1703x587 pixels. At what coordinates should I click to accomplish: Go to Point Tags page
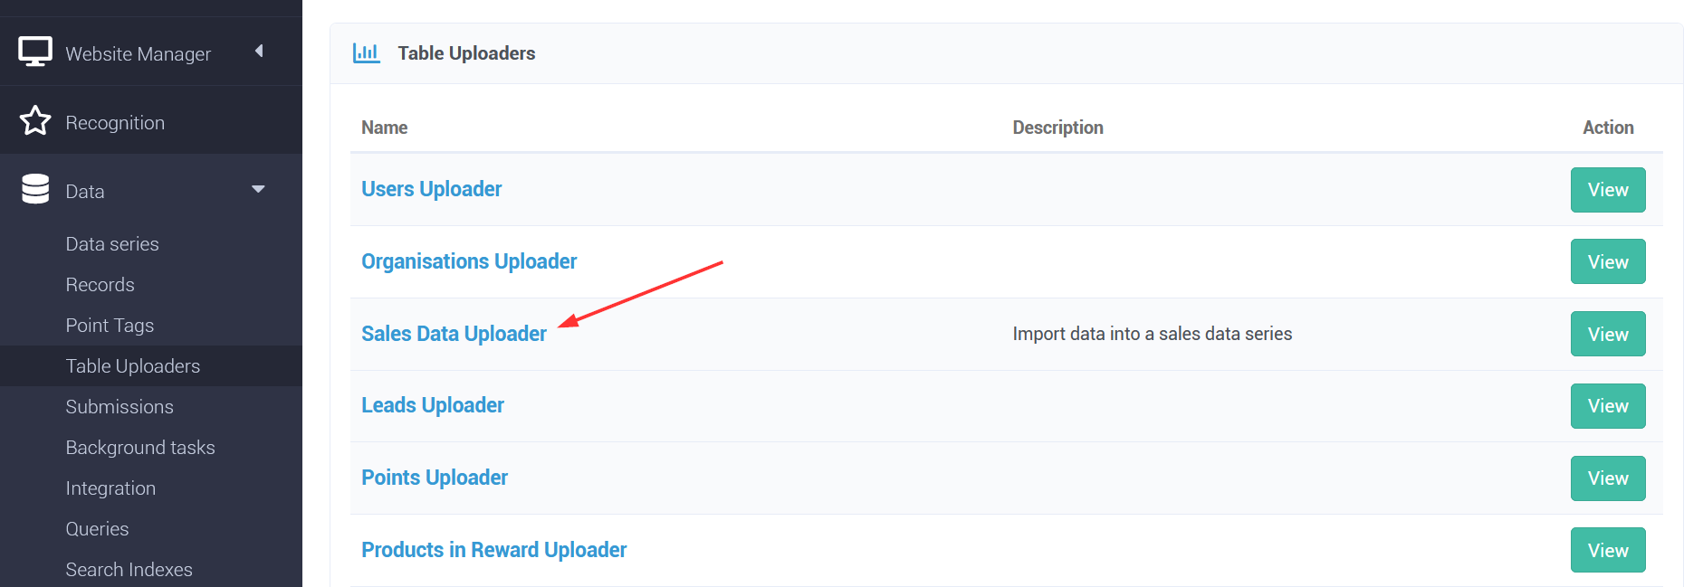[x=110, y=326]
